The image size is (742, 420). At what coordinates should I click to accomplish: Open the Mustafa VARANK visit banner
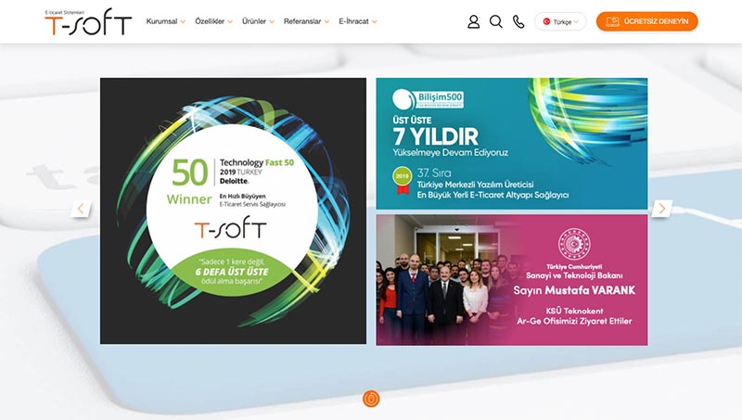coord(512,280)
